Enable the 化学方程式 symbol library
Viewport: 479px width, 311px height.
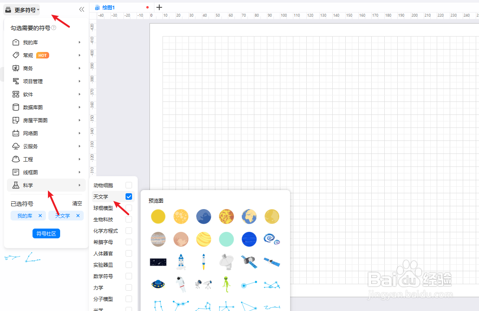(x=129, y=231)
